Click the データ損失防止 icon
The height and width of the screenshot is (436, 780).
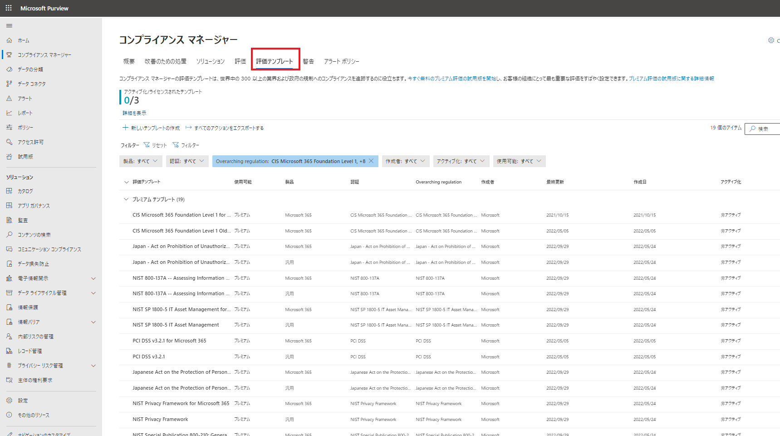point(9,264)
